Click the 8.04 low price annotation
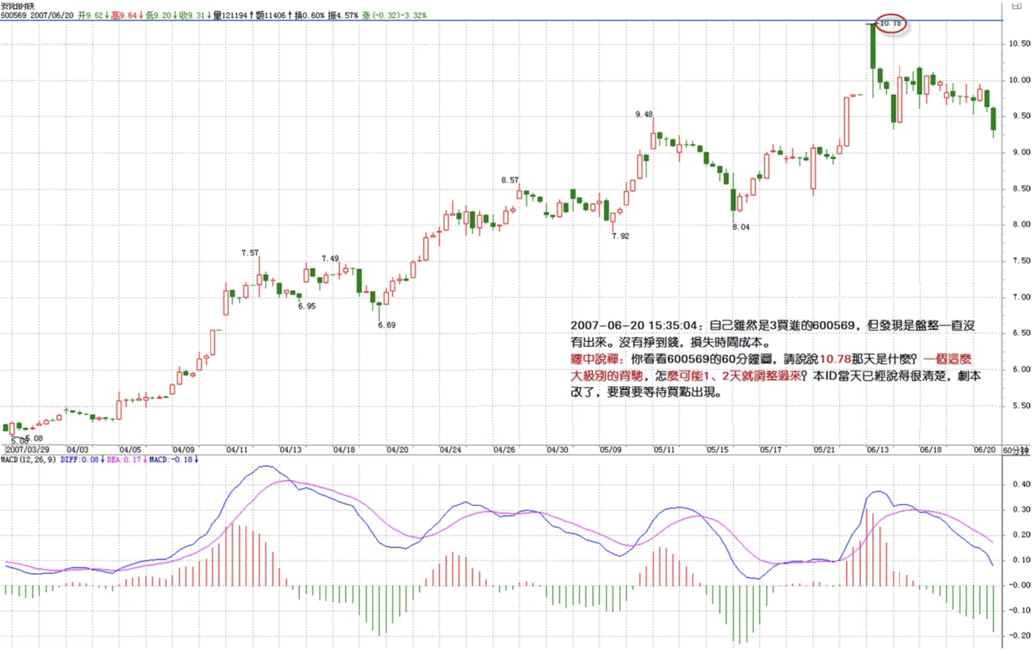The height and width of the screenshot is (651, 1033). click(740, 227)
